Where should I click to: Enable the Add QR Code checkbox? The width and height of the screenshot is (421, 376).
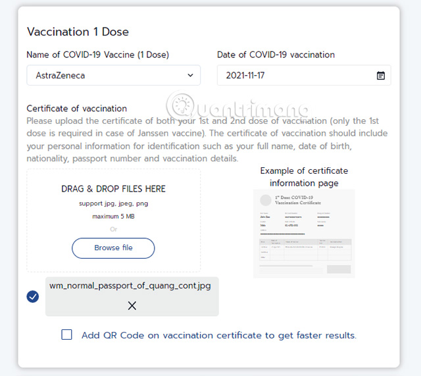click(x=67, y=335)
